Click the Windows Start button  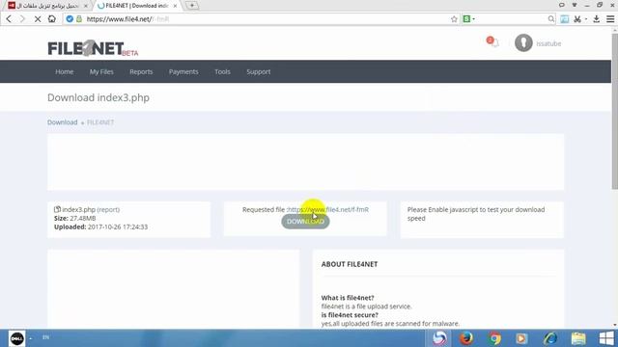coord(606,338)
